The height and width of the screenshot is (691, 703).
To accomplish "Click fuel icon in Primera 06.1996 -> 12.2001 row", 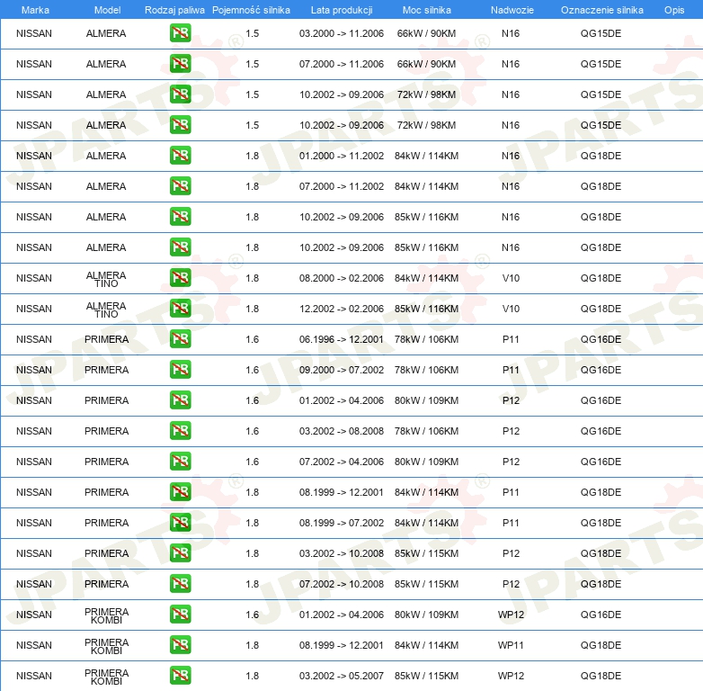I will (180, 339).
